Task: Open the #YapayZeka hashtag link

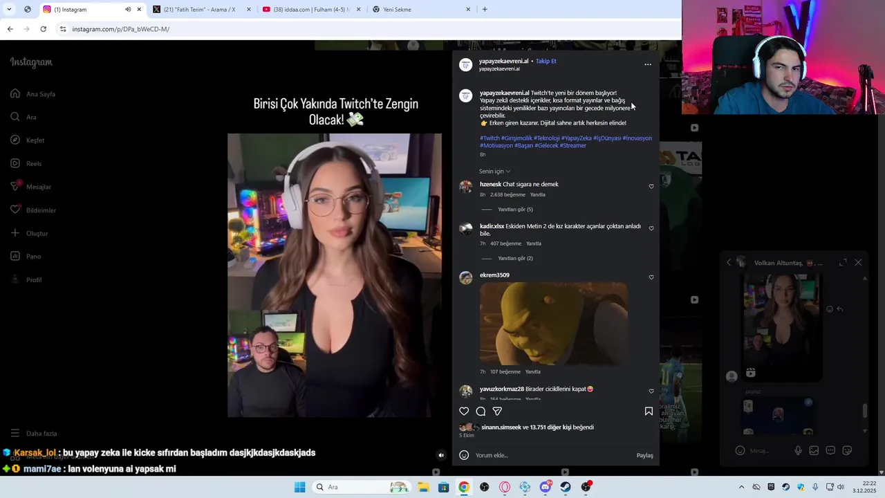Action: [x=576, y=138]
